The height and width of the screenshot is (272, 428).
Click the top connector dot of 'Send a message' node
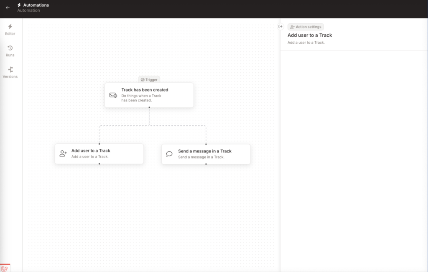(206, 144)
